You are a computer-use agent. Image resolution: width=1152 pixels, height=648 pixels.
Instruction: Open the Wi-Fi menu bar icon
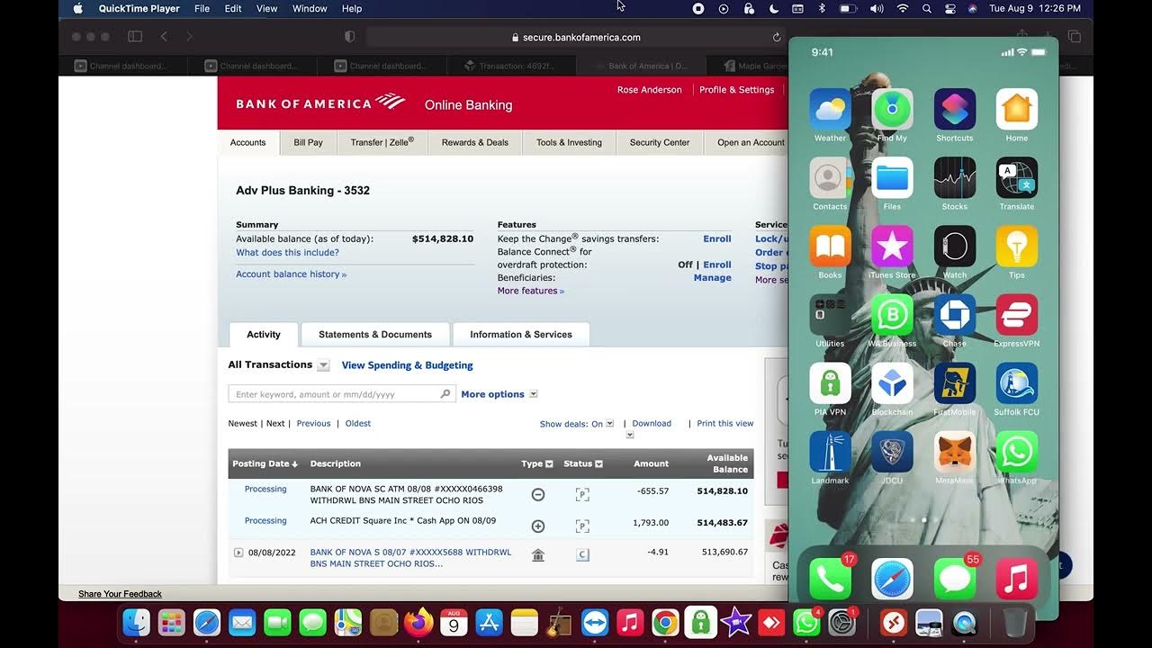(x=903, y=8)
